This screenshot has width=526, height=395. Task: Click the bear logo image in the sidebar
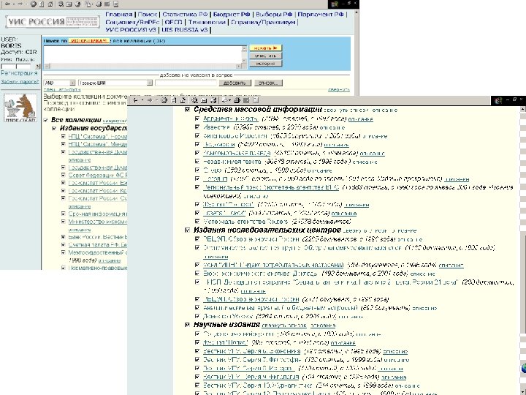pyautogui.click(x=20, y=108)
